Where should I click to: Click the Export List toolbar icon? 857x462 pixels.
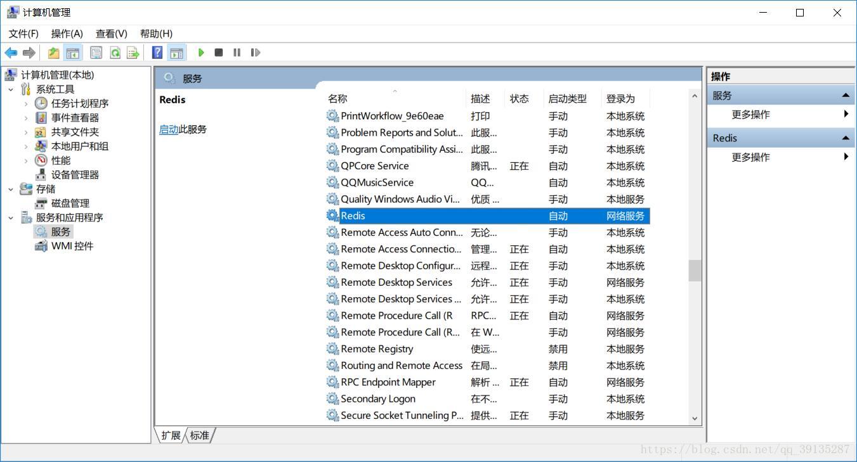[x=133, y=53]
